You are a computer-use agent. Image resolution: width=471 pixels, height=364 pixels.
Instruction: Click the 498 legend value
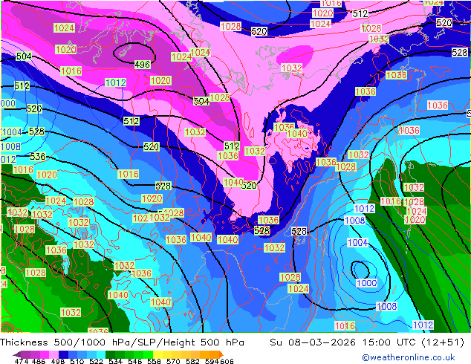coord(58,361)
